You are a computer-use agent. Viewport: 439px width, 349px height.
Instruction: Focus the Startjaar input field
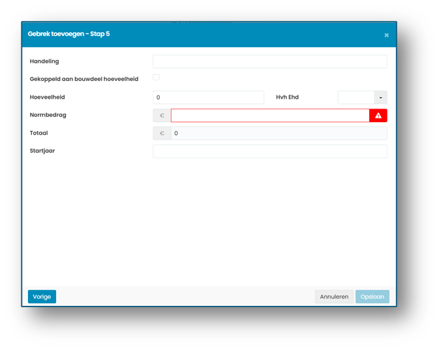coord(270,151)
